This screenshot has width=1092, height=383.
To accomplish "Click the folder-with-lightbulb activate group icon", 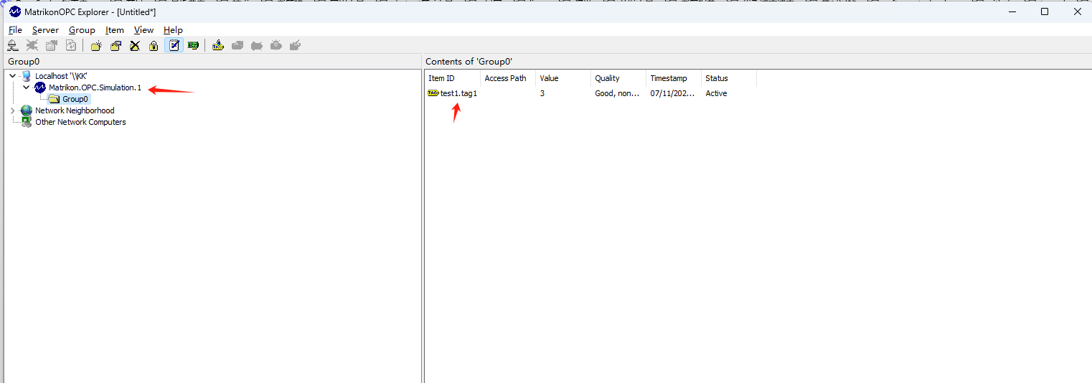I will click(154, 45).
